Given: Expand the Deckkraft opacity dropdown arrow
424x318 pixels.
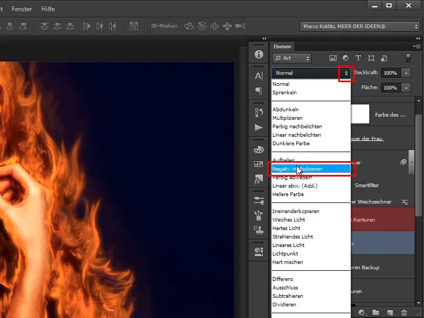Looking at the screenshot, I should [x=406, y=73].
